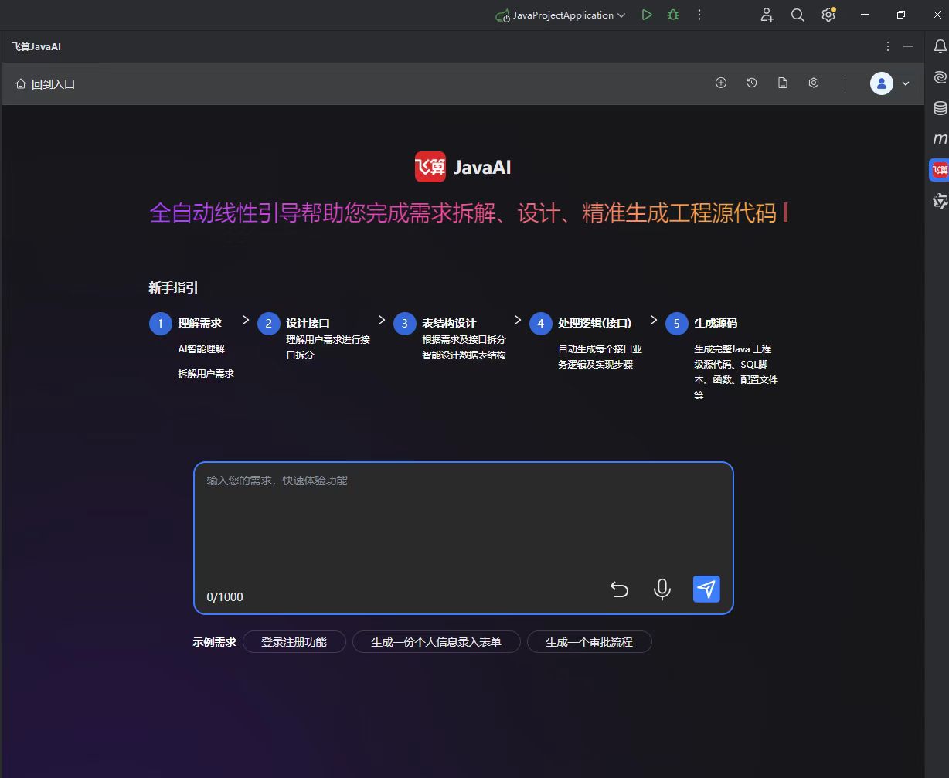Hide the 飞算JavaAI tool window
Screen dimensions: 949x778
click(x=908, y=46)
